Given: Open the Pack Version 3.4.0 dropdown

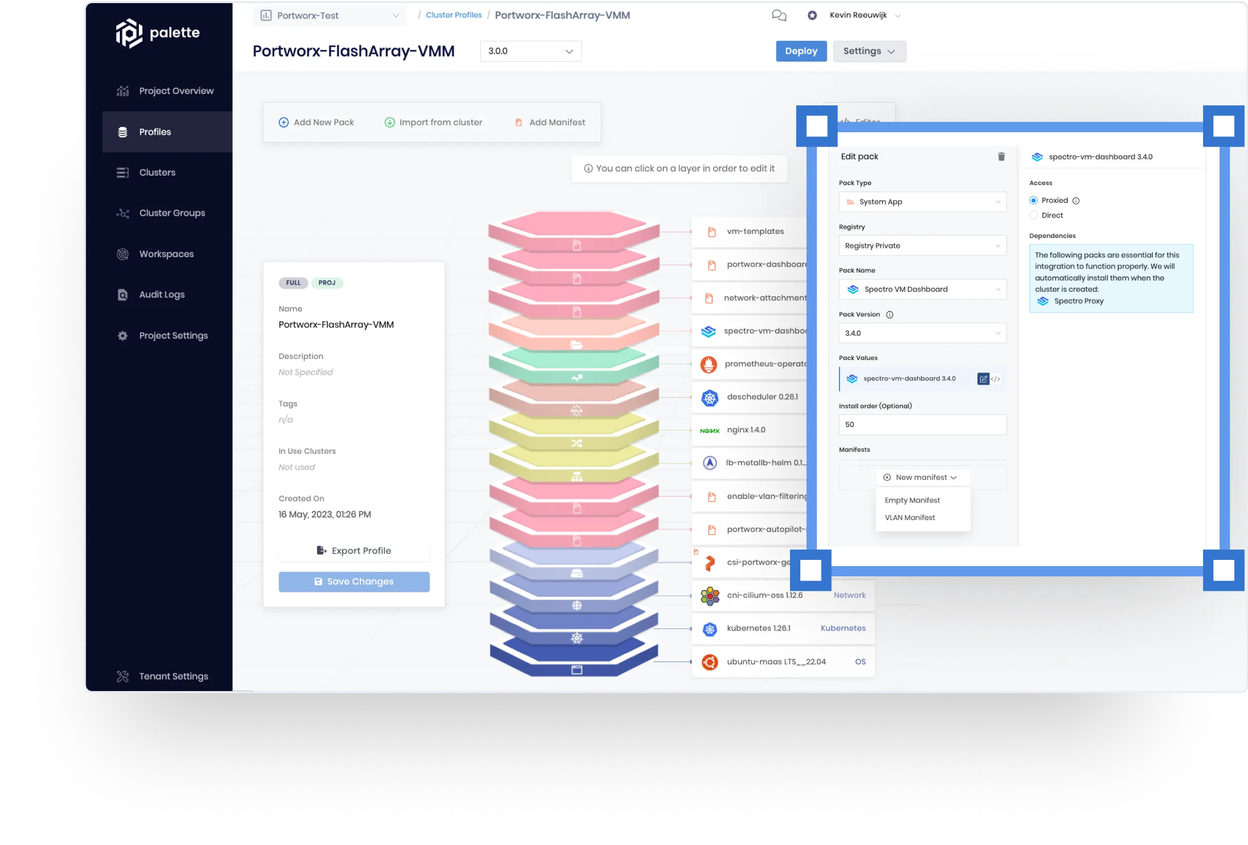Looking at the screenshot, I should coord(923,333).
